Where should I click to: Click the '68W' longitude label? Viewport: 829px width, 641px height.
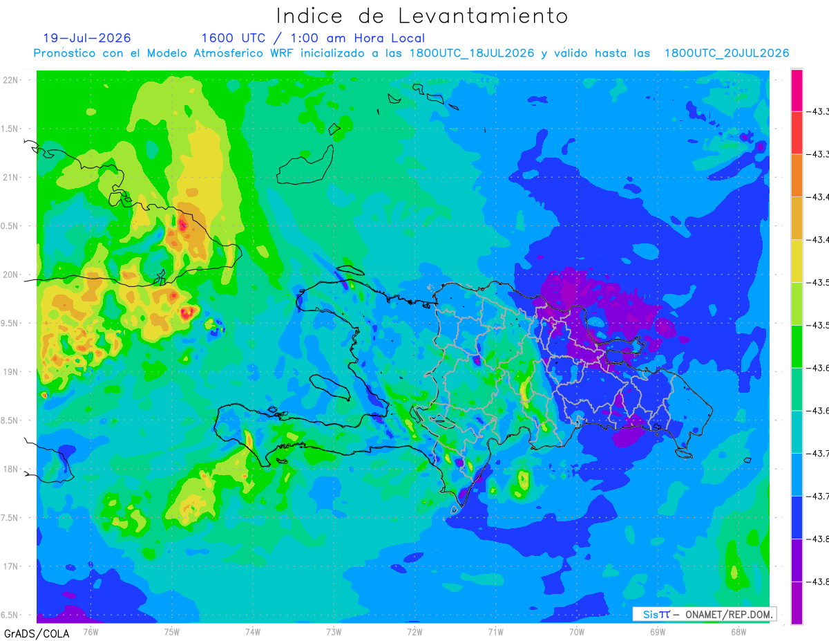(739, 631)
